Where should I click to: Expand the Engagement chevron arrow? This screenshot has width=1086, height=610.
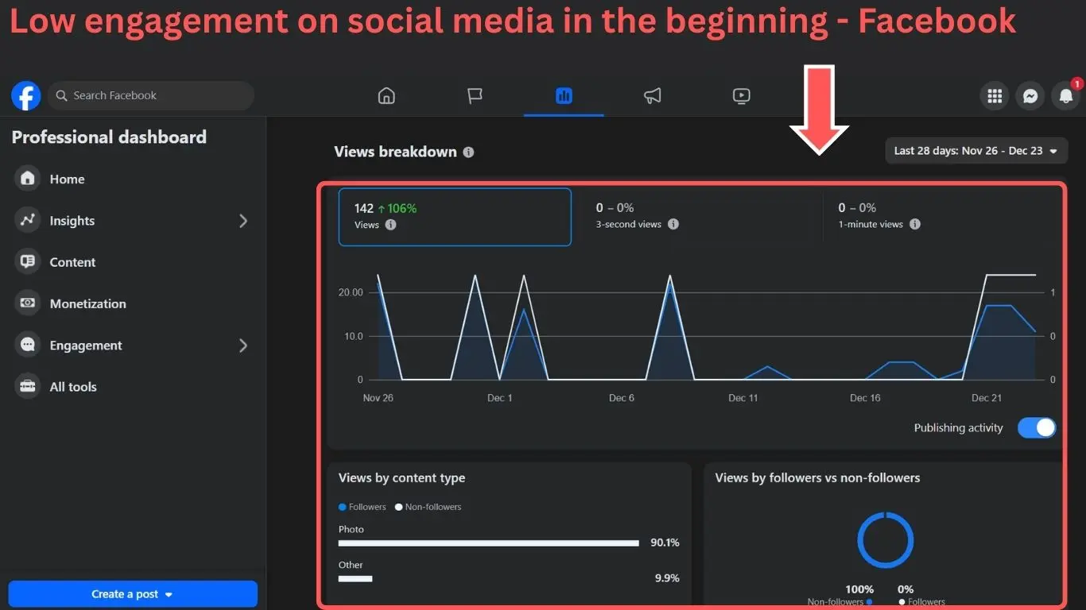[243, 346]
